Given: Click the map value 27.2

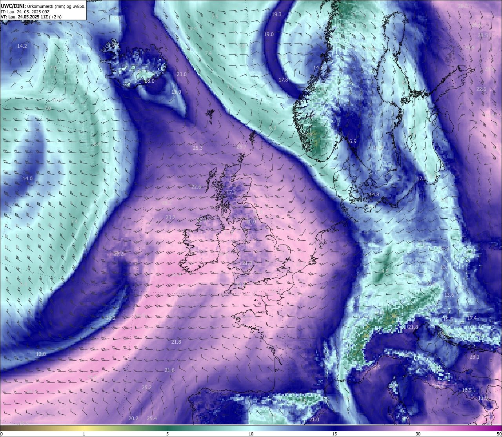Looking at the screenshot, I should [118, 254].
